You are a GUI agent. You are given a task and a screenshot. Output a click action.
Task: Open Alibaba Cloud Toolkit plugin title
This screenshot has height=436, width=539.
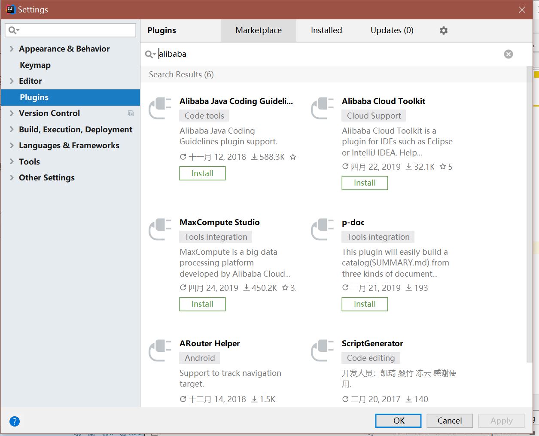pyautogui.click(x=384, y=101)
